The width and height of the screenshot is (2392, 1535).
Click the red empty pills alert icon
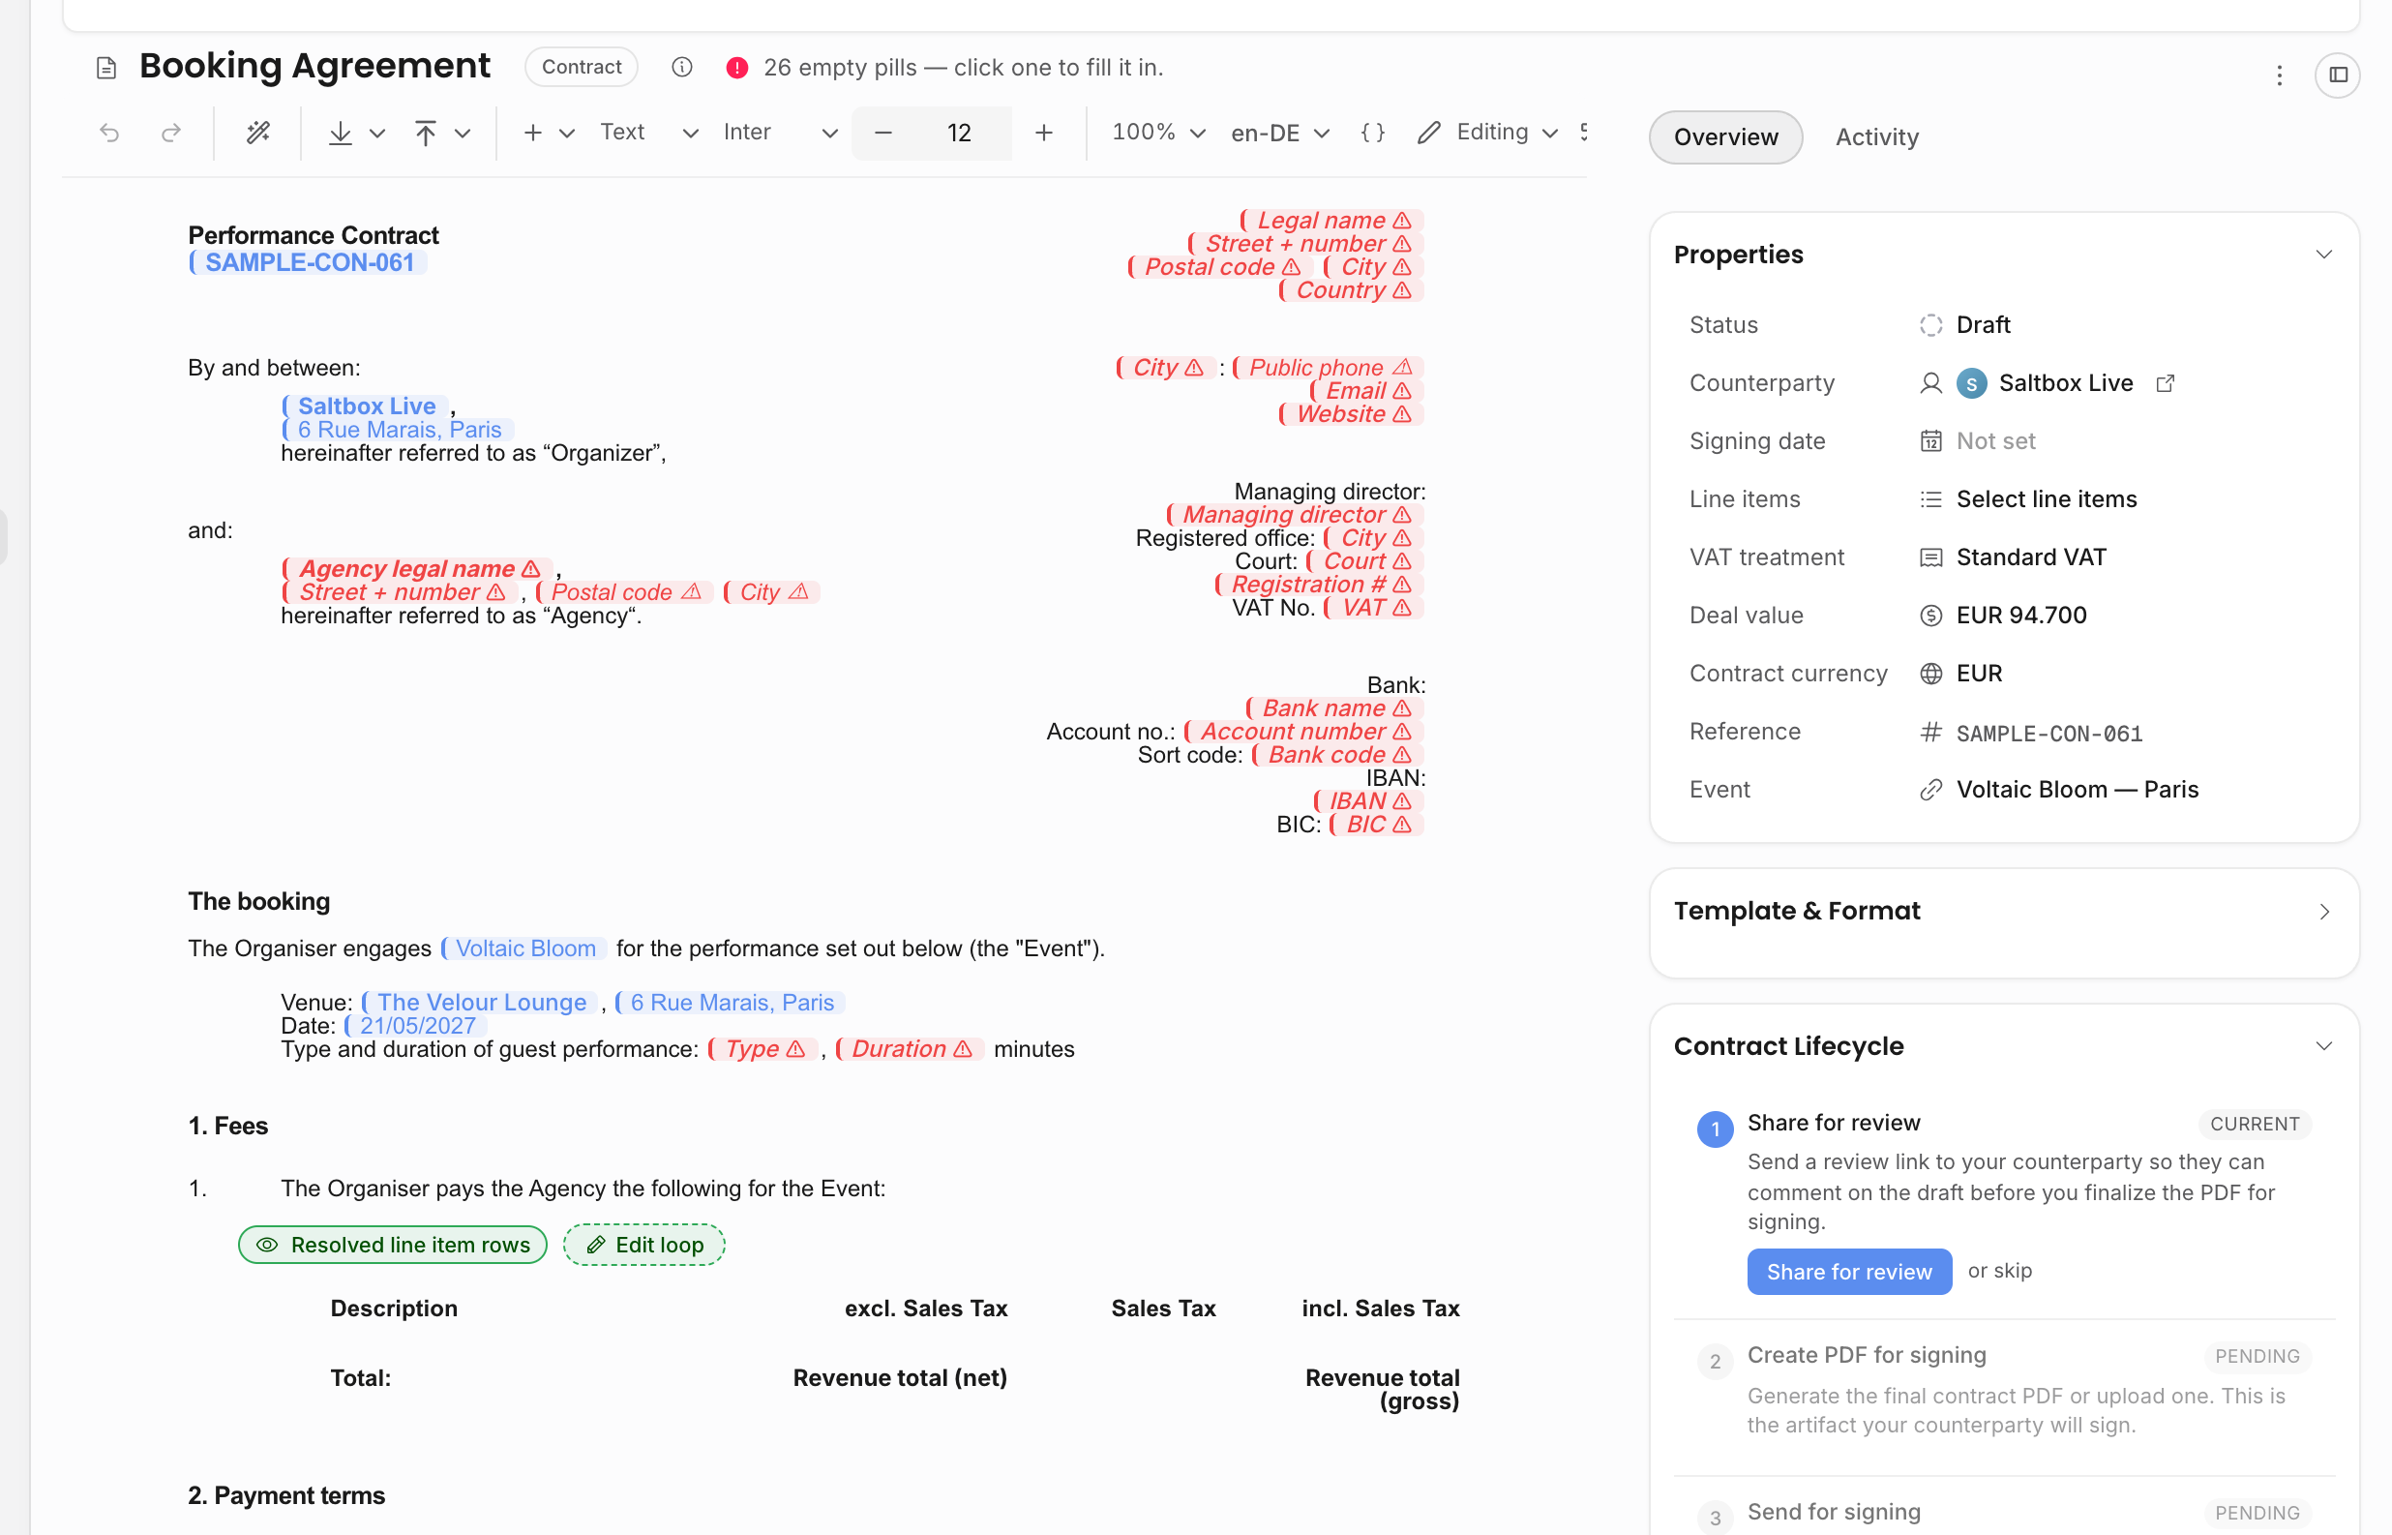(x=737, y=67)
